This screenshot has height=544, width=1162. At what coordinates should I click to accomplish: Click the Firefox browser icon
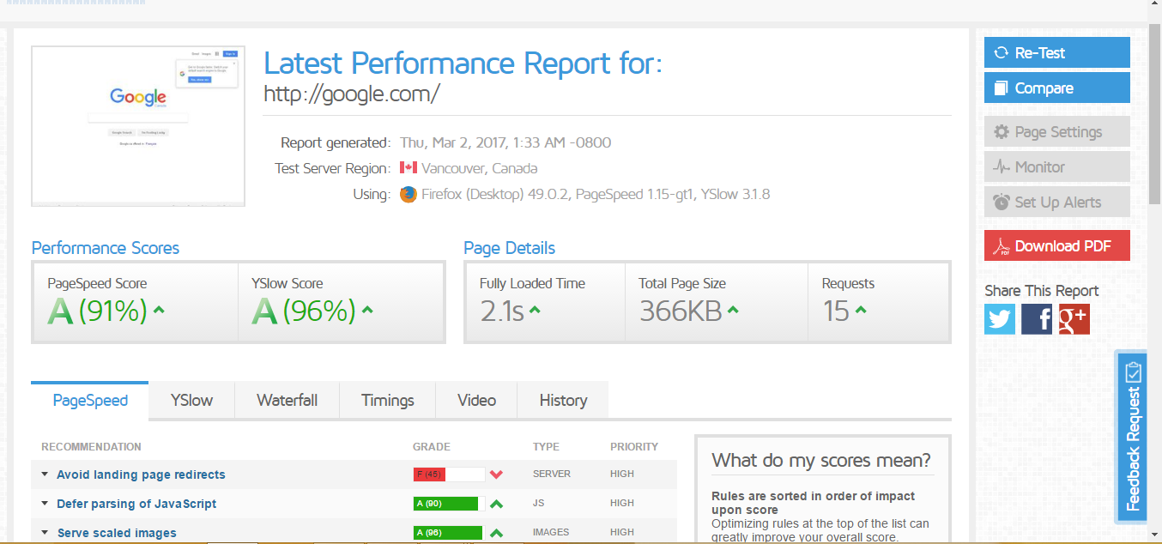pos(409,194)
